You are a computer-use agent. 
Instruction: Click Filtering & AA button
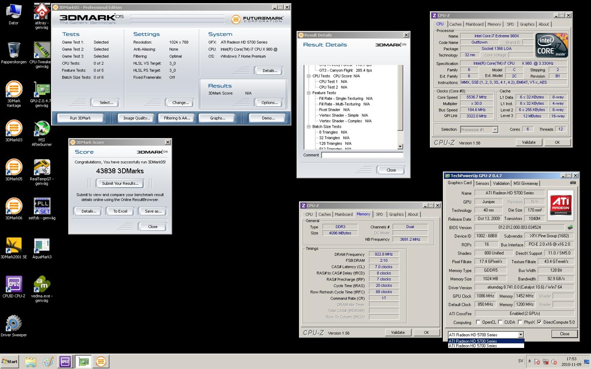[x=177, y=118]
